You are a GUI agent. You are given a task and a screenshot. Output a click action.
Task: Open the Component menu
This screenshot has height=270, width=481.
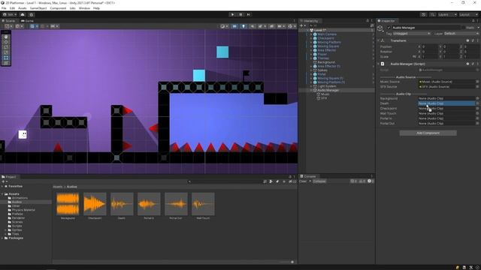point(58,8)
